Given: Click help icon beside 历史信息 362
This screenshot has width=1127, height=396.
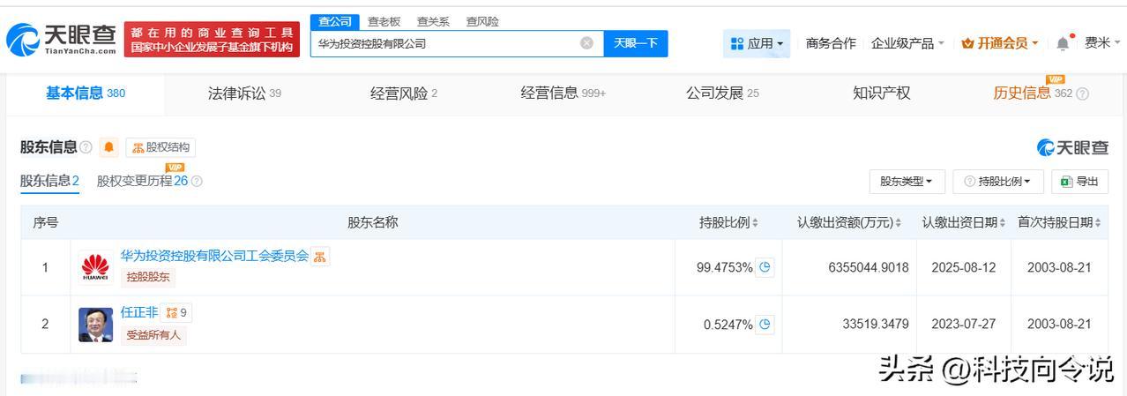Looking at the screenshot, I should click(1083, 93).
